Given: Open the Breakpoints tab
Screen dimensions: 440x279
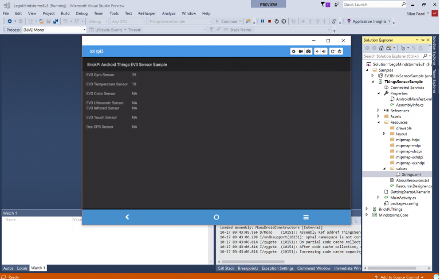Looking at the screenshot, I should 247,268.
